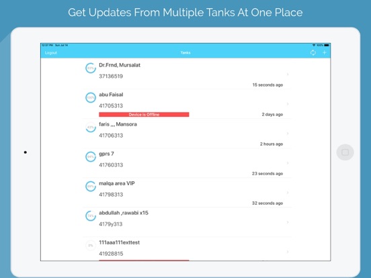Click the battery indicator in status bar

[327, 45]
